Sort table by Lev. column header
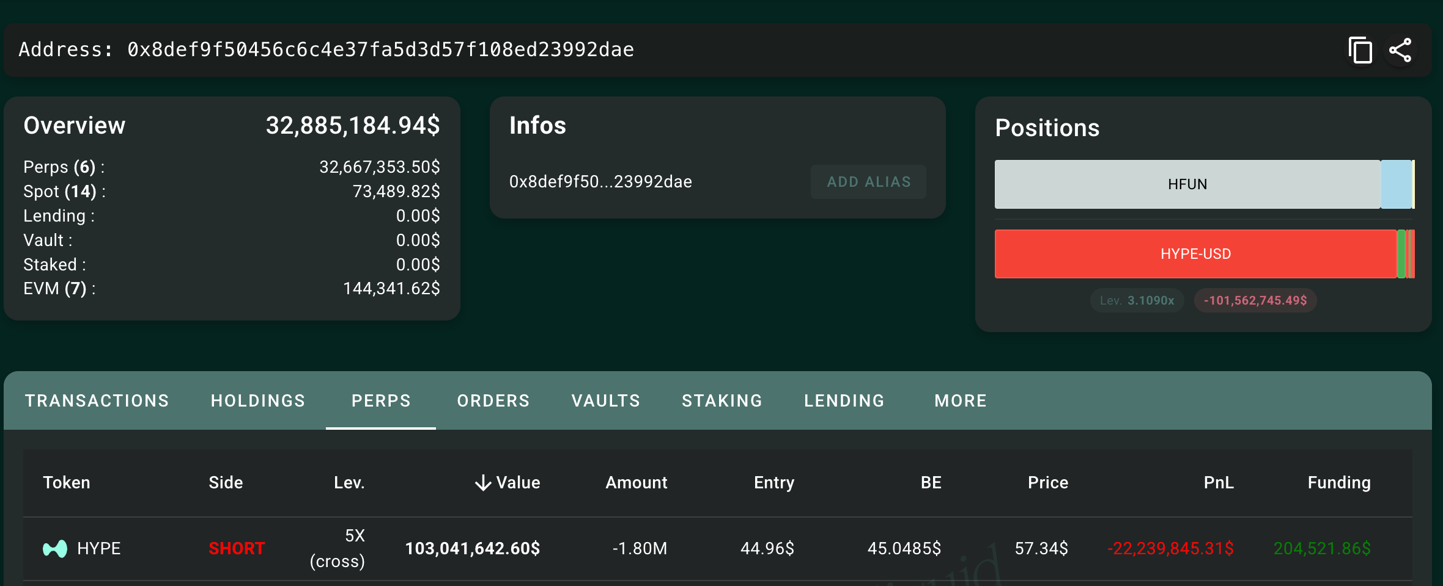The width and height of the screenshot is (1443, 586). 349,483
